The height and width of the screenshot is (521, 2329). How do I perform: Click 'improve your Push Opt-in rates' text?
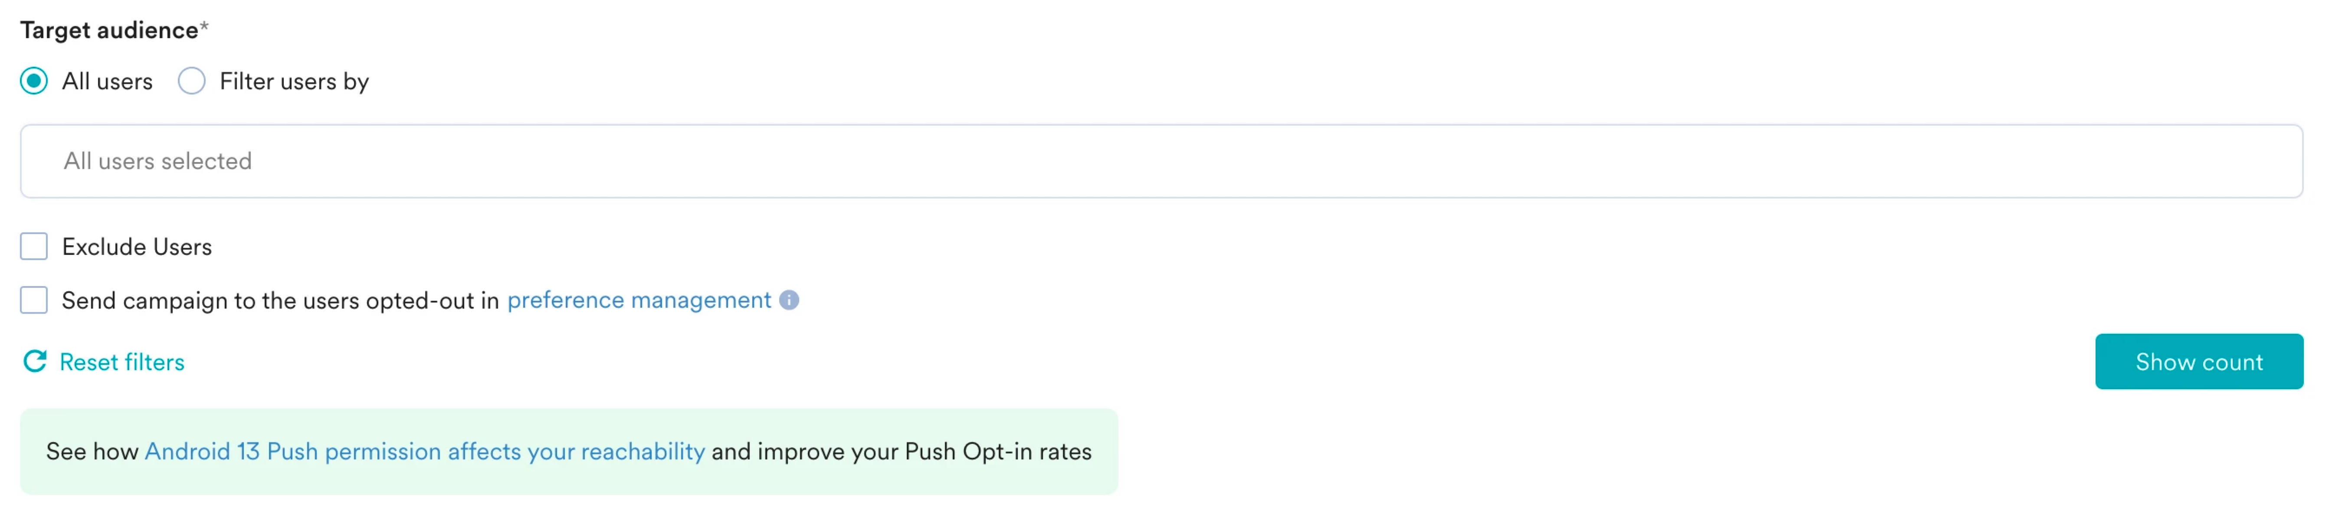[x=924, y=452]
